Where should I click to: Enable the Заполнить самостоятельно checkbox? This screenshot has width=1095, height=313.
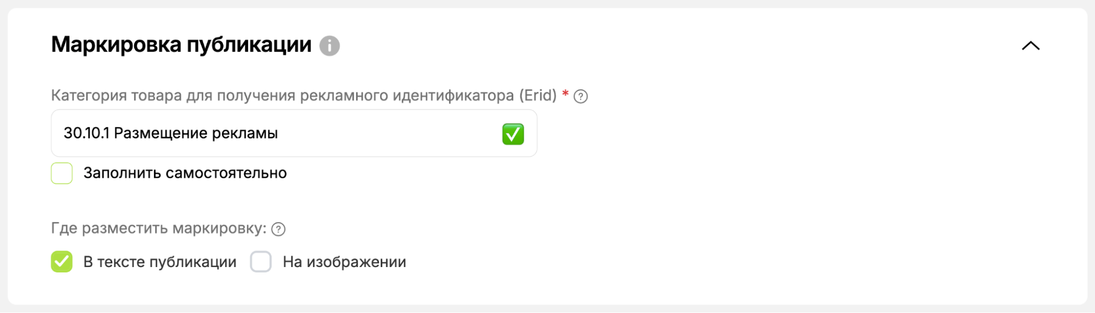click(x=62, y=173)
